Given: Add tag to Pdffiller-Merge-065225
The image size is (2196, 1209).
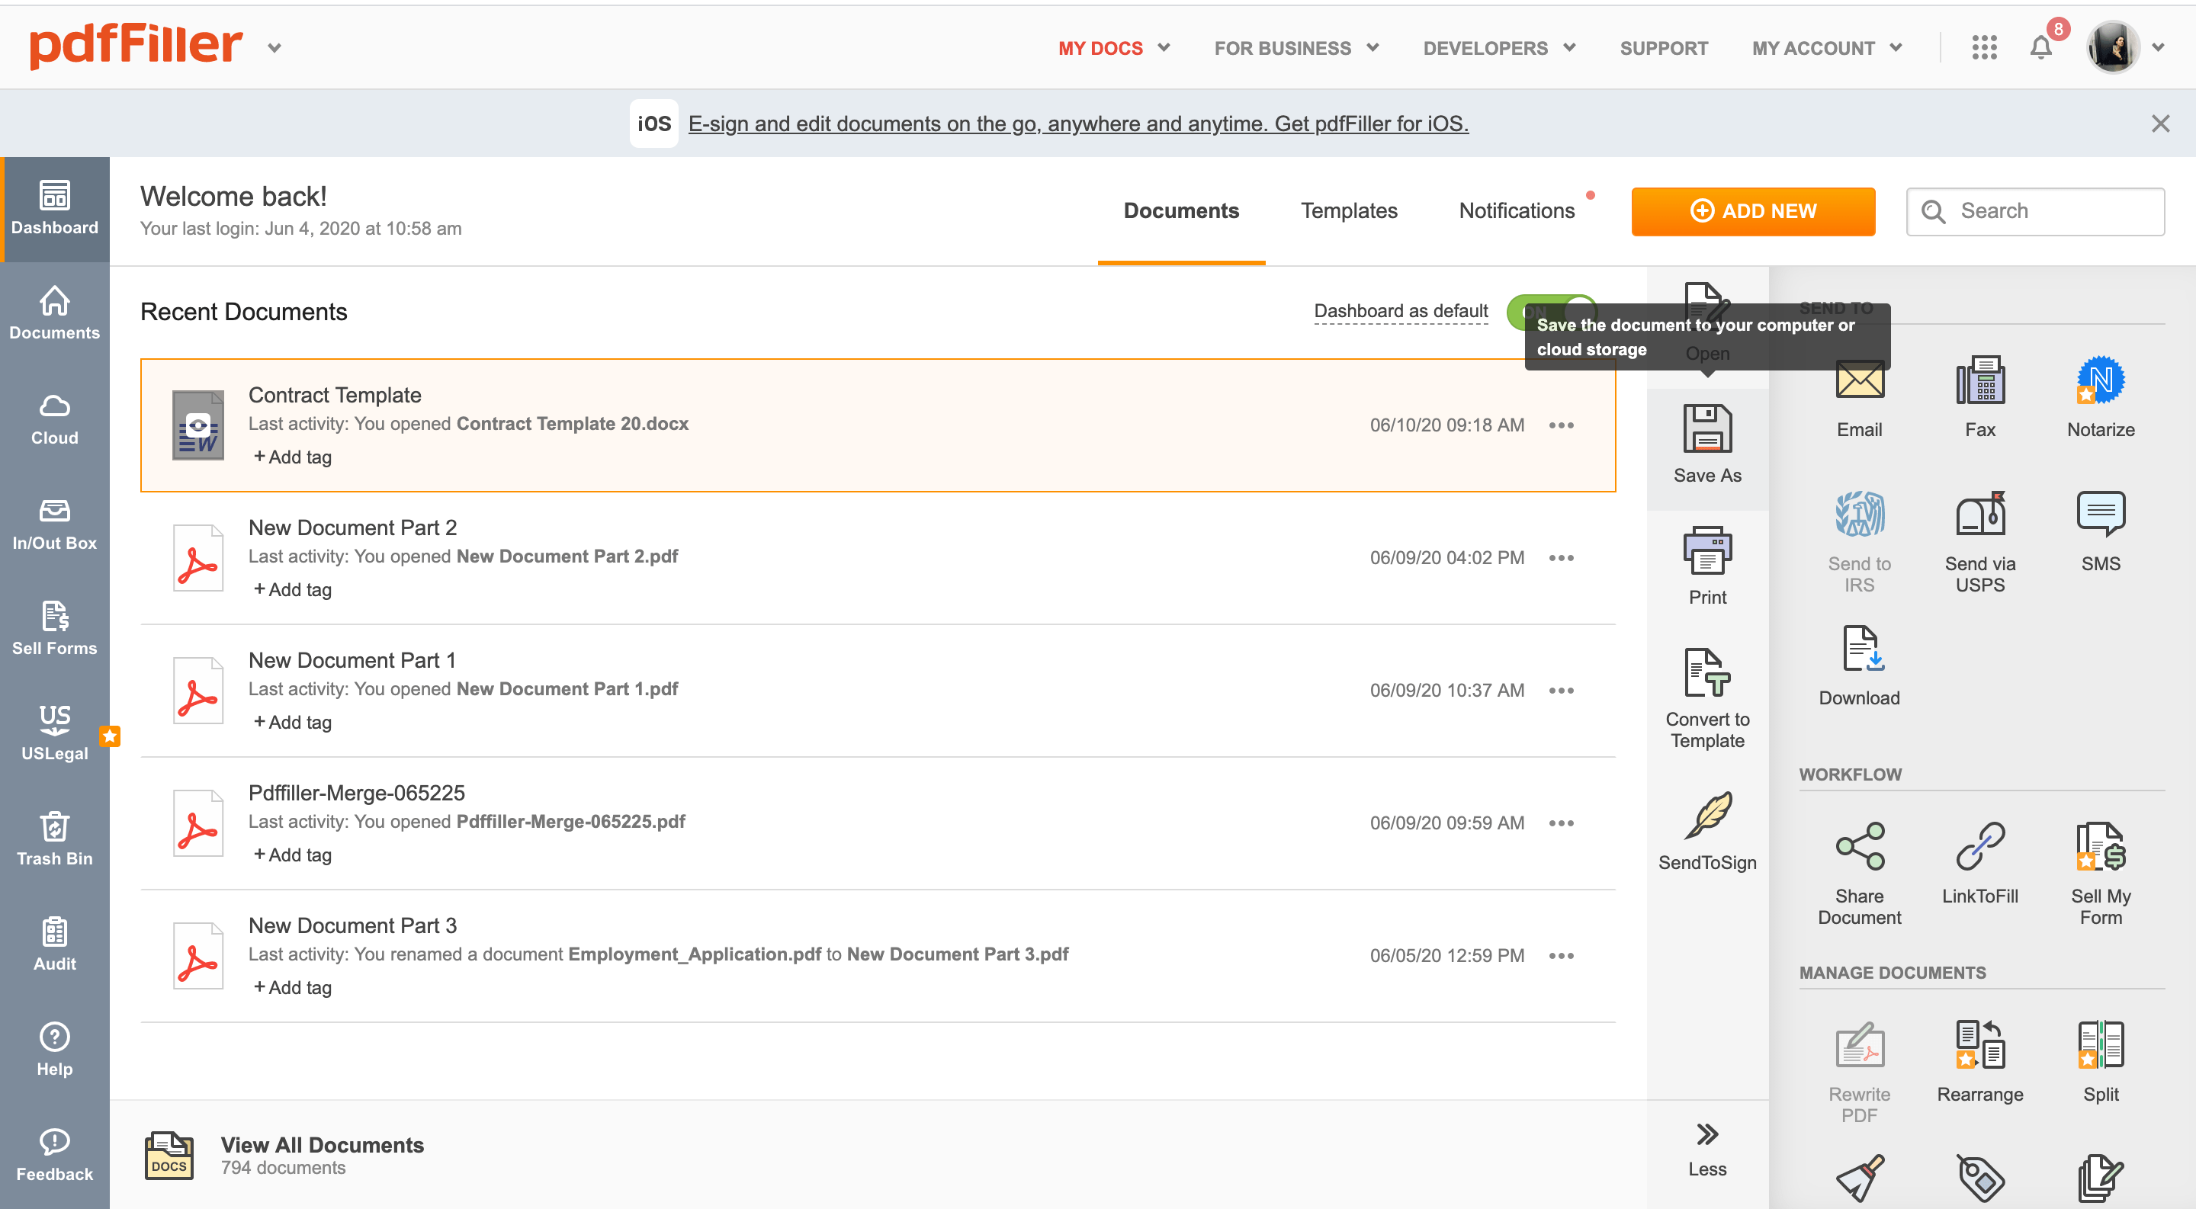Looking at the screenshot, I should (x=292, y=855).
